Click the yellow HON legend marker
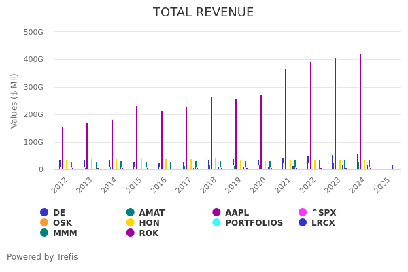This screenshot has height=272, width=408. point(131,223)
